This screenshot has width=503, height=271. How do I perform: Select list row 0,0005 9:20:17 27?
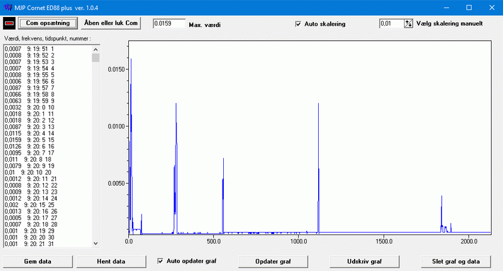coord(48,218)
